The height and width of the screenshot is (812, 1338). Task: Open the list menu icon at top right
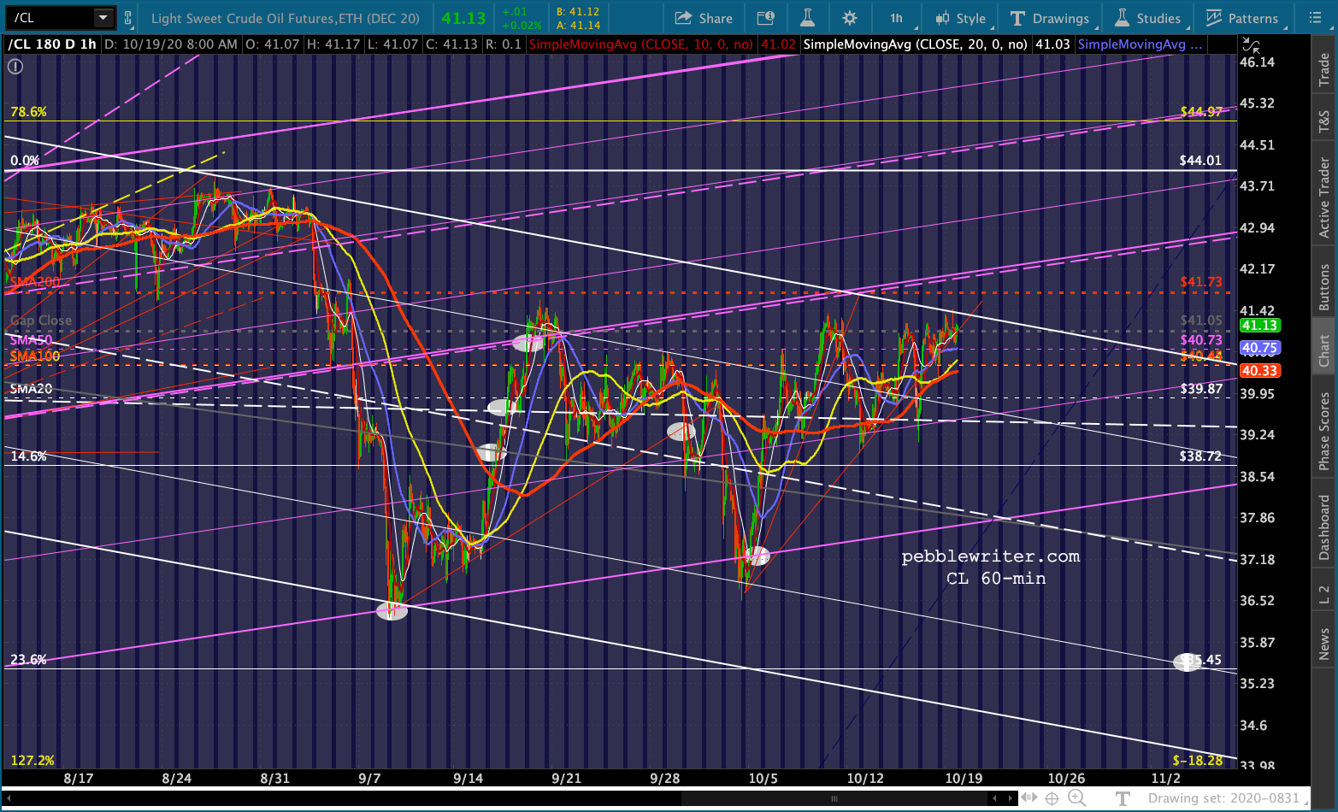(x=1315, y=18)
